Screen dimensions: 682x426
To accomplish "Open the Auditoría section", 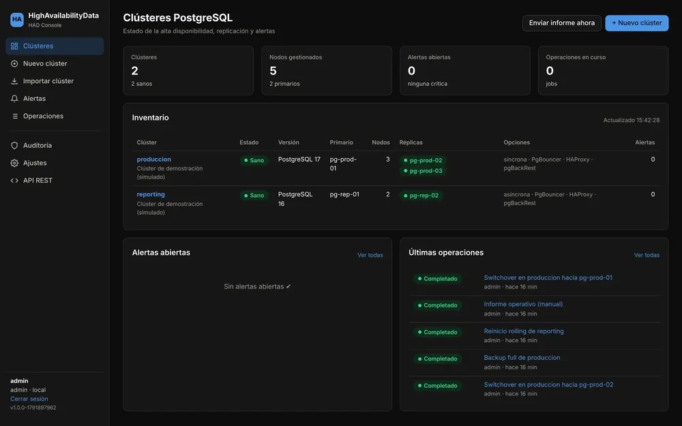I will point(55,146).
